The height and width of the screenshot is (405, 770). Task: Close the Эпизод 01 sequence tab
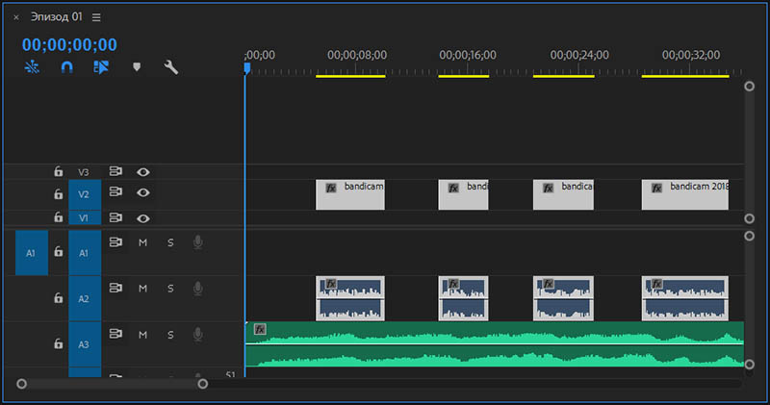(16, 17)
